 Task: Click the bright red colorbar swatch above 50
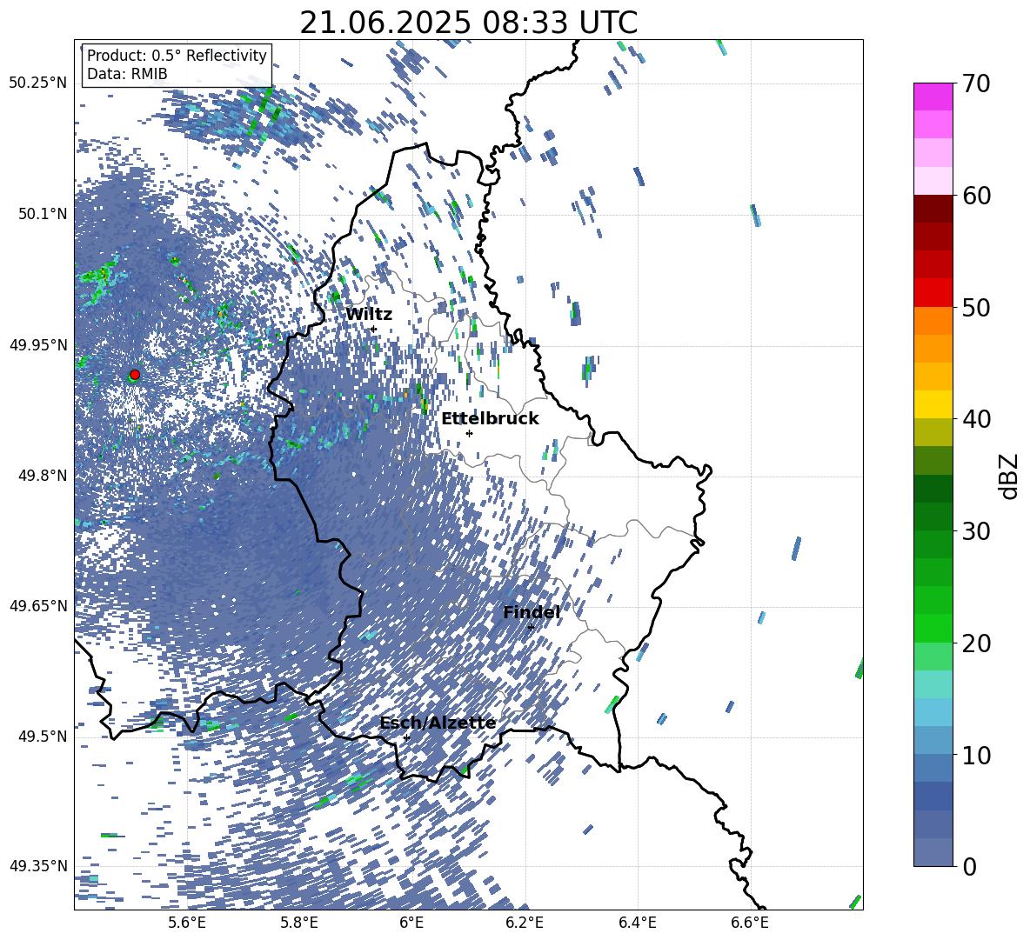[x=933, y=292]
